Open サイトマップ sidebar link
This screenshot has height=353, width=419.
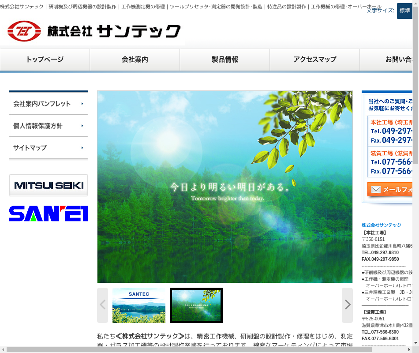click(49, 148)
